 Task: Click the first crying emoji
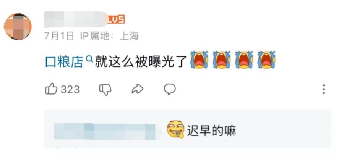click(x=199, y=60)
